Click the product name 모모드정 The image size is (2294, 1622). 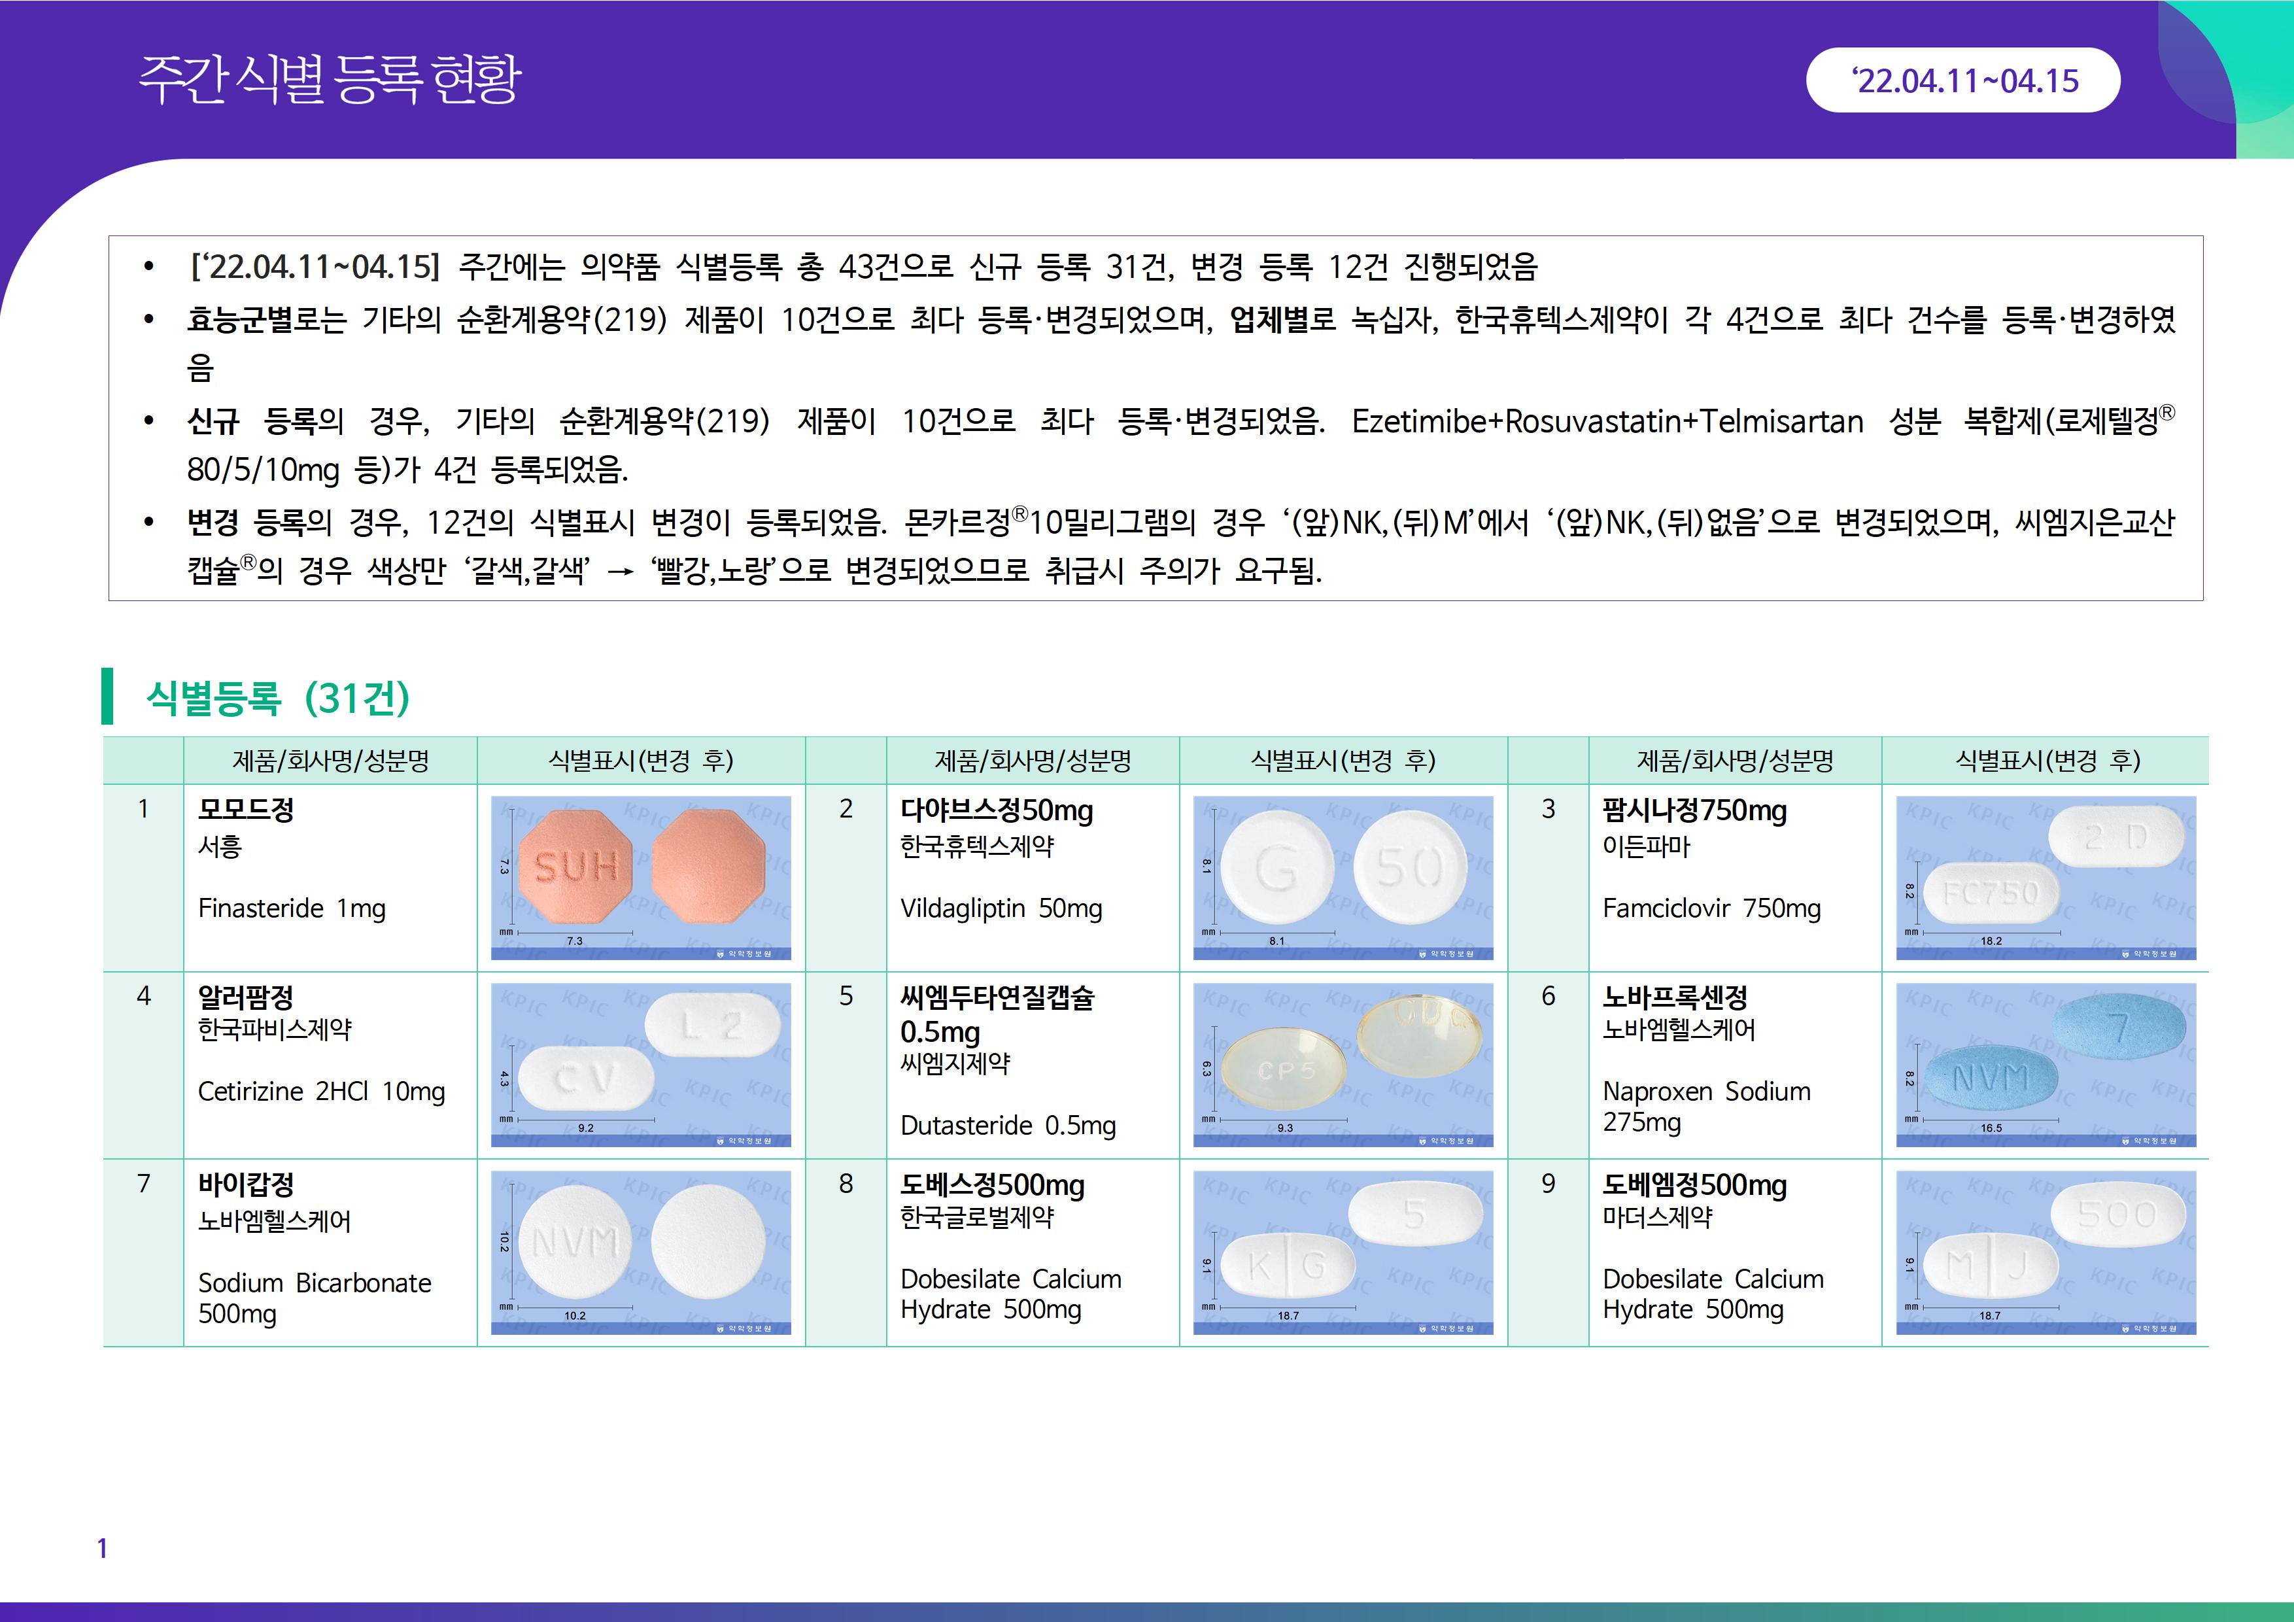246,810
